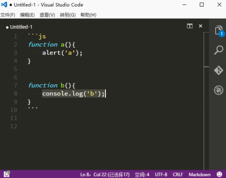Viewport: 226px width, 178px height.
Task: Open the 查看(V) menu
Action: click(47, 15)
